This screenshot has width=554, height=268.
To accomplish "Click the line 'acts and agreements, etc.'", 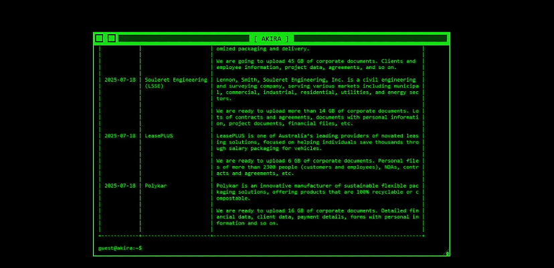I will click(x=255, y=174).
